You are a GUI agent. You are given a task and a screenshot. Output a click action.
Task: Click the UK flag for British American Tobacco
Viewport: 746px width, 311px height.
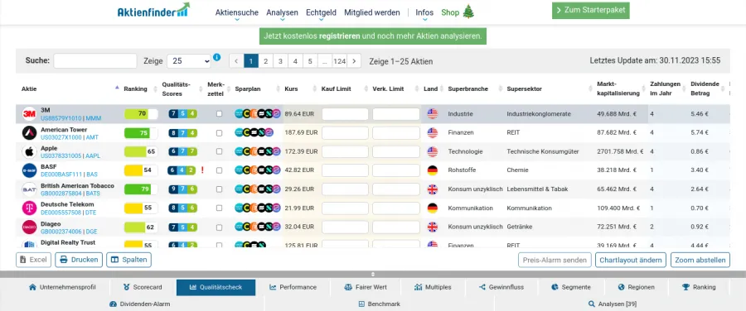[x=433, y=189]
